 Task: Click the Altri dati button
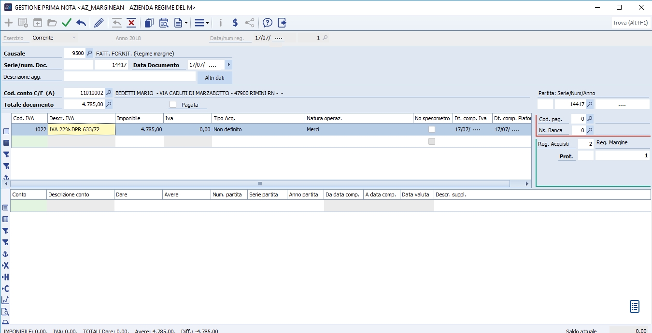tap(215, 78)
